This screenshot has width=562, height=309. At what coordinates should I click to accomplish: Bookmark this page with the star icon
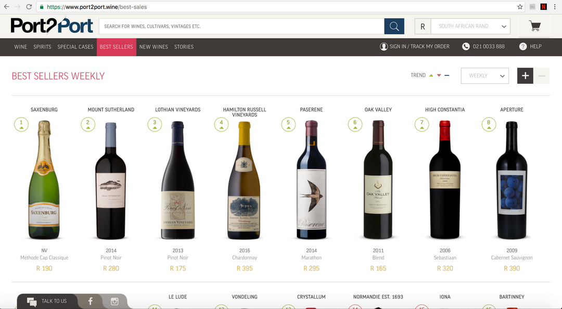[x=520, y=7]
